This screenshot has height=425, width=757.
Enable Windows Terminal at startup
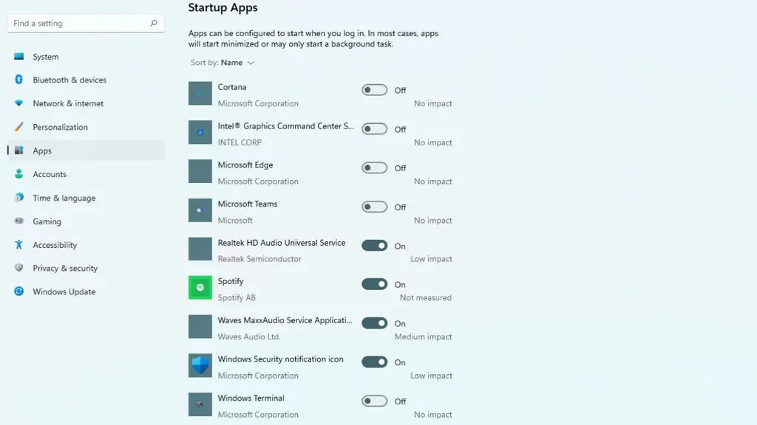(374, 401)
